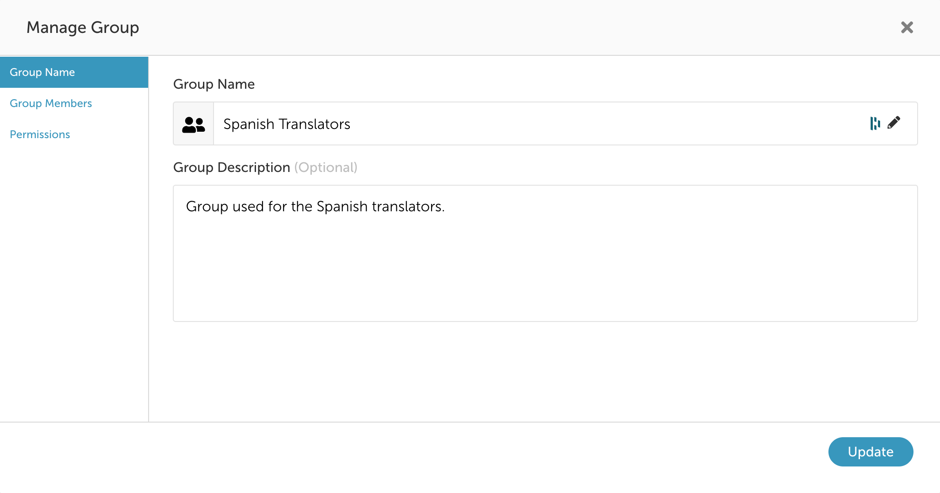
Task: Click the Group Description label
Action: pyautogui.click(x=232, y=167)
